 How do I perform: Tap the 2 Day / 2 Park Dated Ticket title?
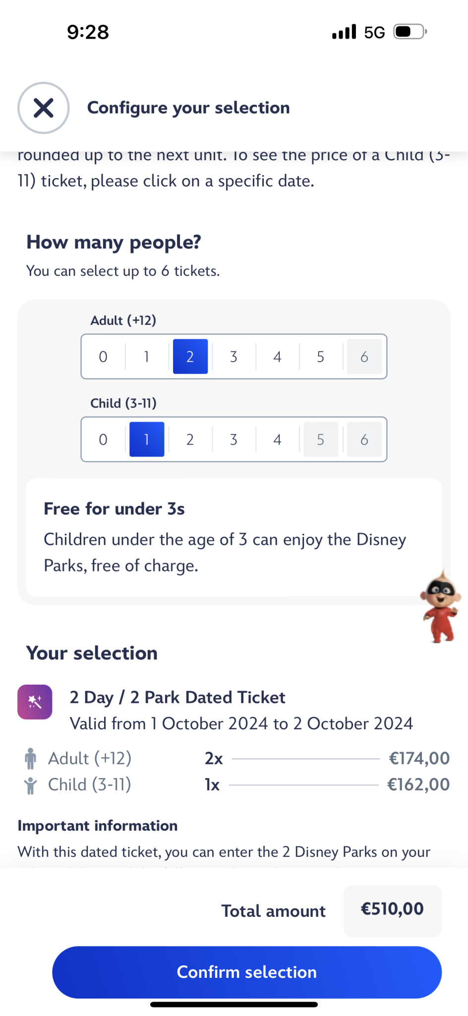tap(177, 698)
